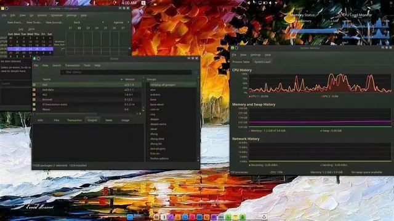Switch to the Files tab in Octopi
This screenshot has width=394, height=221.
click(57, 120)
